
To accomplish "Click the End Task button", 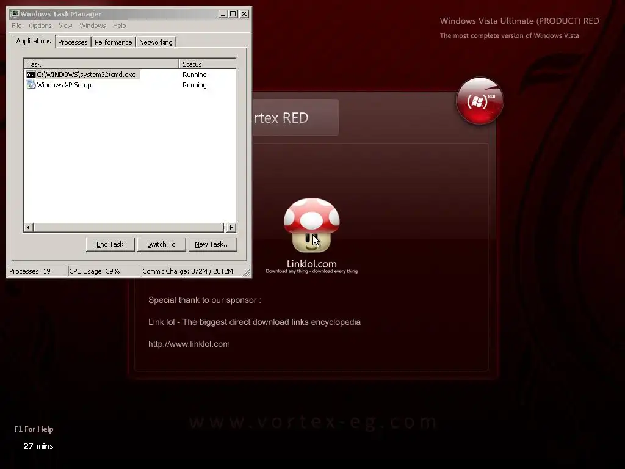I will 110,244.
